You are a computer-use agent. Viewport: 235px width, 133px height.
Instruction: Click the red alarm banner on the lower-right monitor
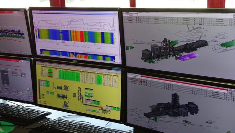click(184, 83)
